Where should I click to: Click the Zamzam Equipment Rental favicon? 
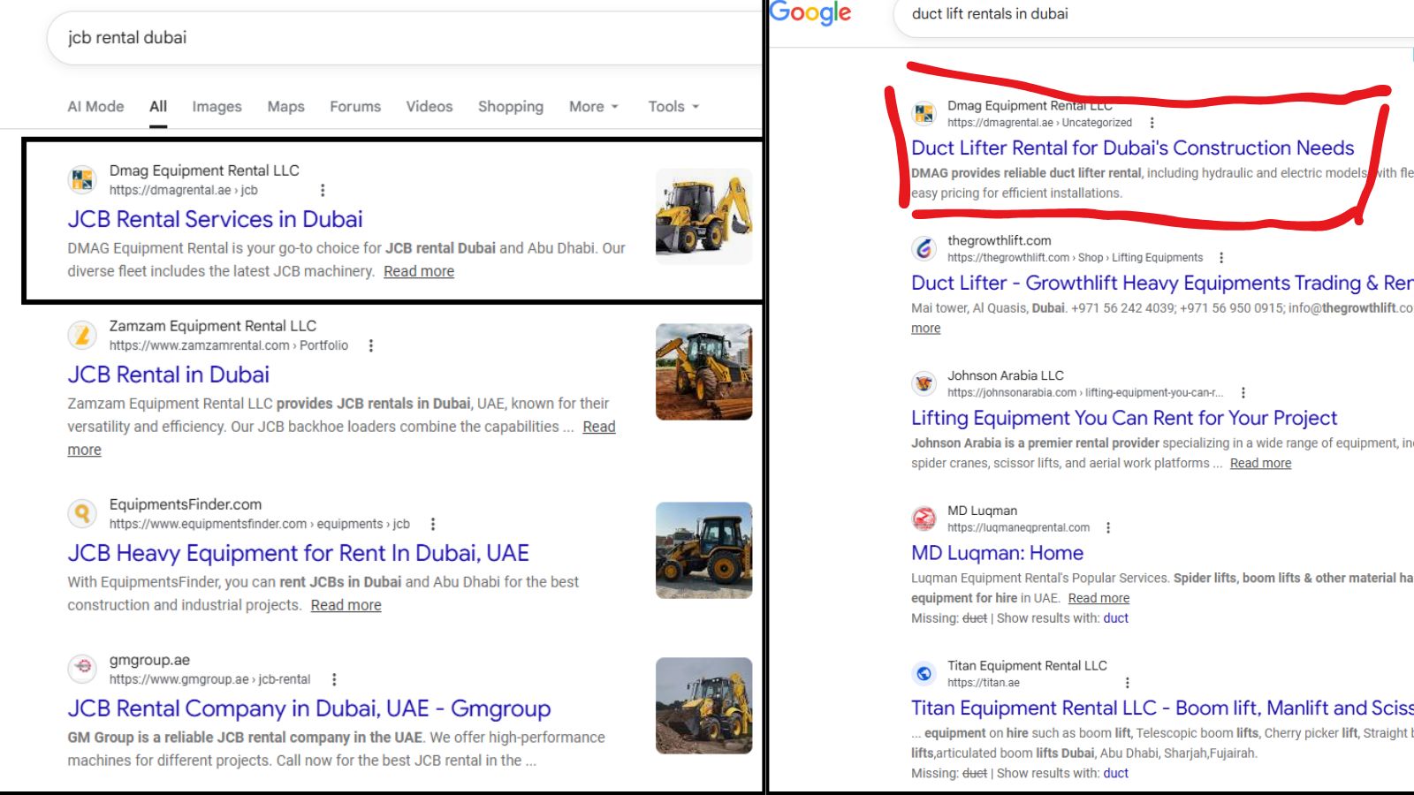(82, 335)
